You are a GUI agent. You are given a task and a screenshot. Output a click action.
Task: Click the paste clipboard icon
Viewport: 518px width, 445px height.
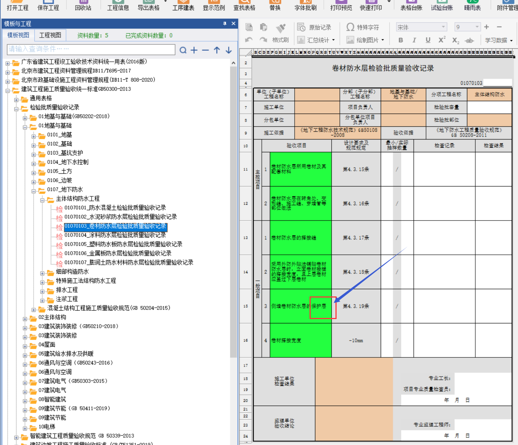[263, 27]
